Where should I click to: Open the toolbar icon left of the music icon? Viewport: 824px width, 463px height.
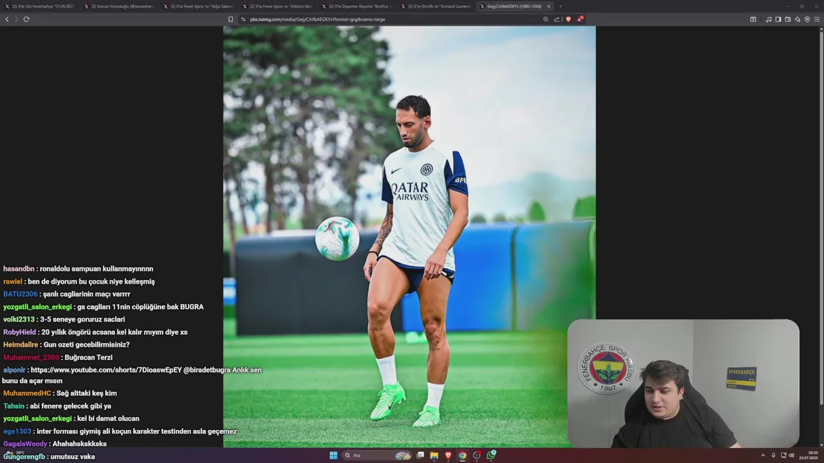click(753, 19)
